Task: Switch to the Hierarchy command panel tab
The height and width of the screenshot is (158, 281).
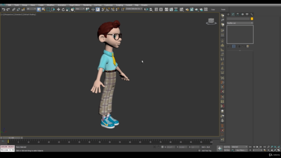Action: pos(238,14)
